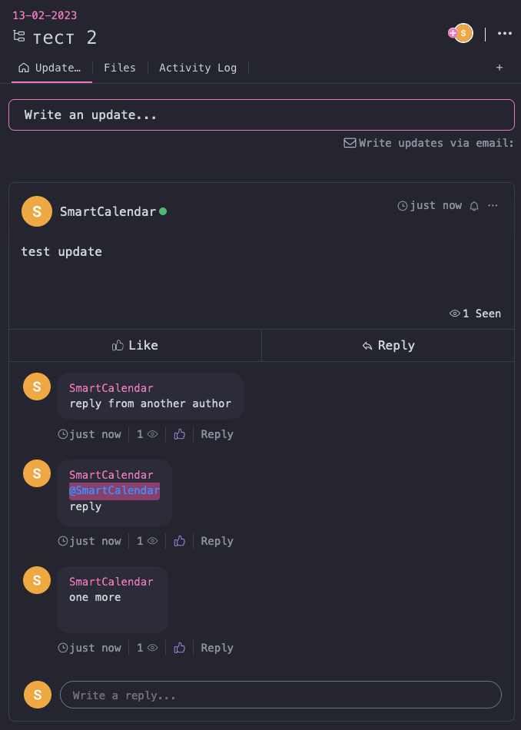Click the 'Write an update...' field
Screen dimensions: 521x730
tap(262, 115)
